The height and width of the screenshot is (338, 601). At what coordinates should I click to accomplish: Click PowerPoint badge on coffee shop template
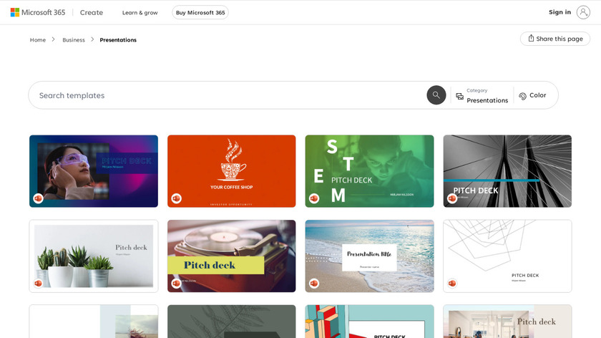pos(176,198)
